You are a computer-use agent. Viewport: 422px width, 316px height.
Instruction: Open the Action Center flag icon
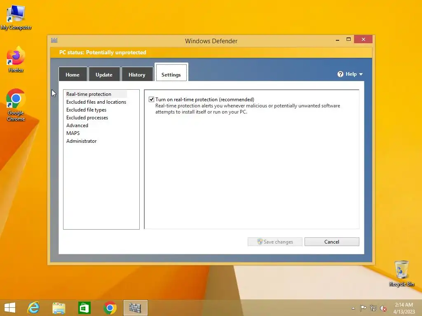(x=363, y=308)
